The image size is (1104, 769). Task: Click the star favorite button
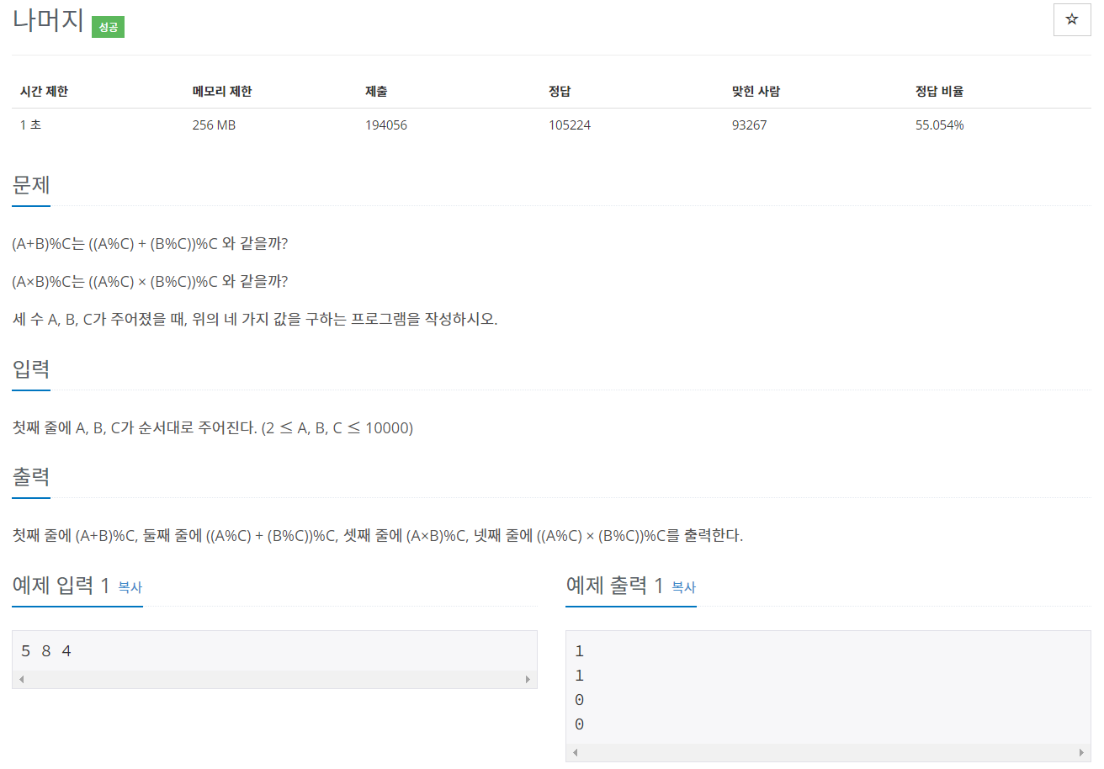tap(1072, 19)
